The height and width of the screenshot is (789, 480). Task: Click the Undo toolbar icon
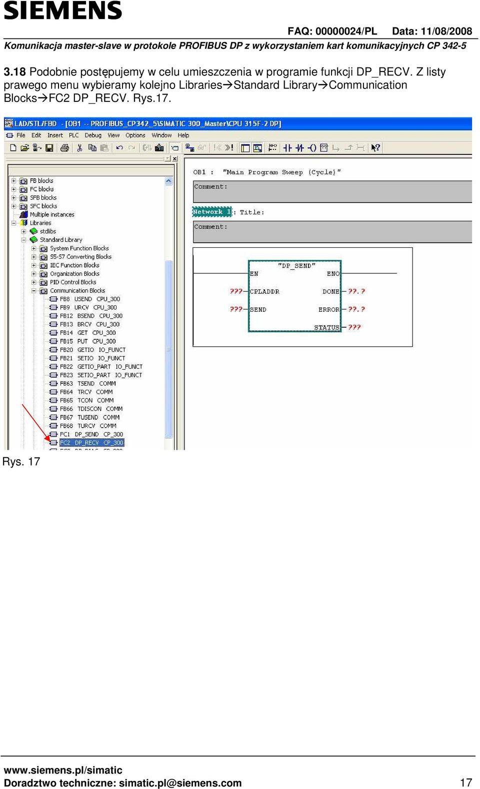click(x=119, y=147)
